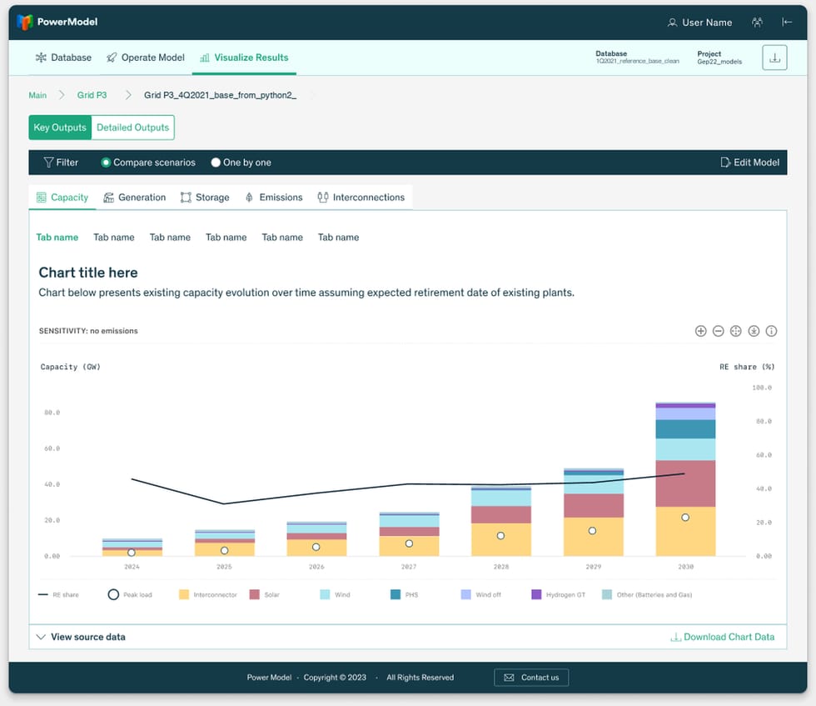816x706 pixels.
Task: Toggle PHS legend swatch
Action: pos(396,594)
